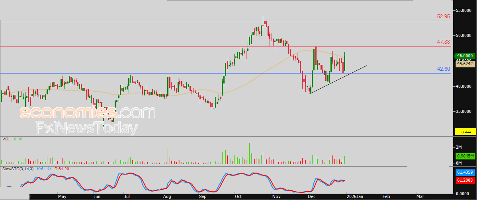Select the 47.88 resistance level label
Screen dimensions: 477x200
(x=443, y=42)
